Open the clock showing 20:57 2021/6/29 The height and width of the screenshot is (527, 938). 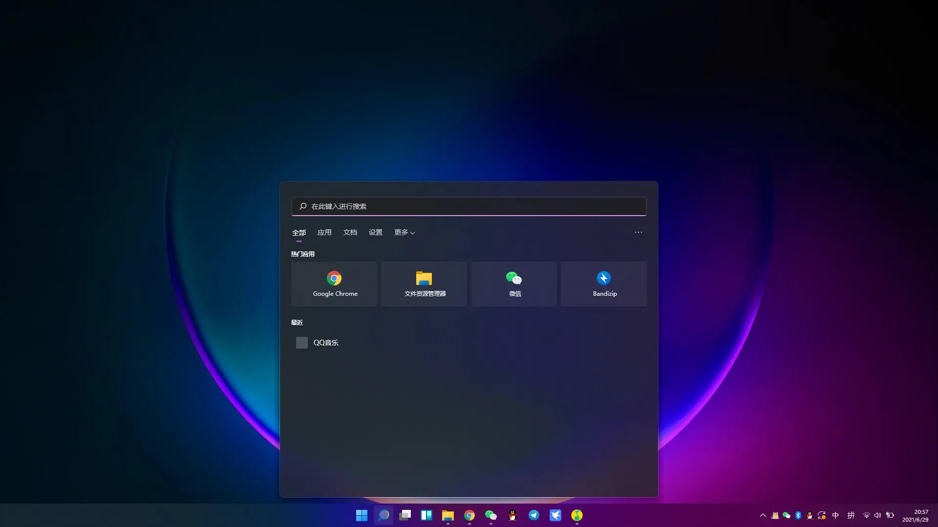pyautogui.click(x=915, y=516)
